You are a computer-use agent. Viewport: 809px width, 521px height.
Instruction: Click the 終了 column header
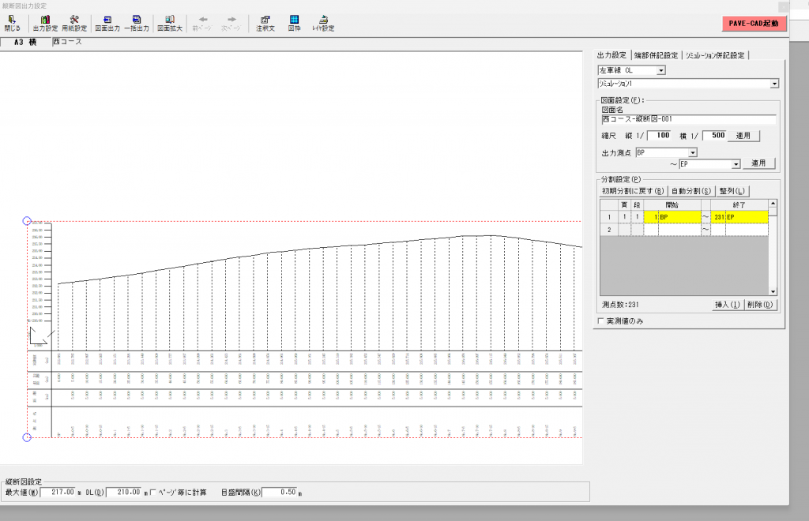coord(739,204)
